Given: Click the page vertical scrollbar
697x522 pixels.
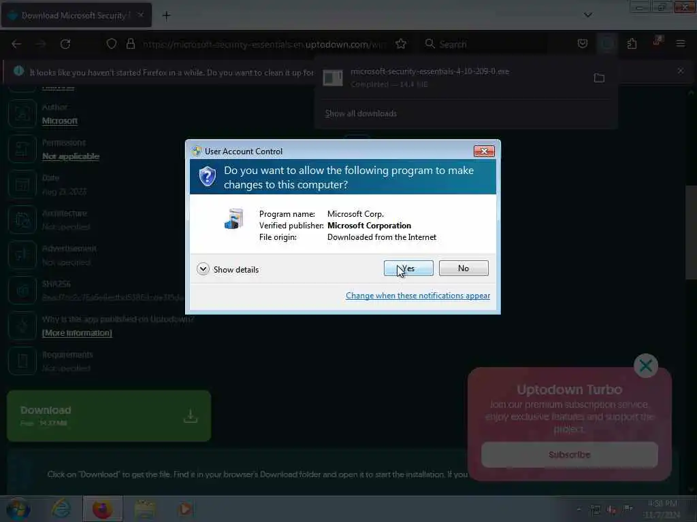Looking at the screenshot, I should [692, 232].
